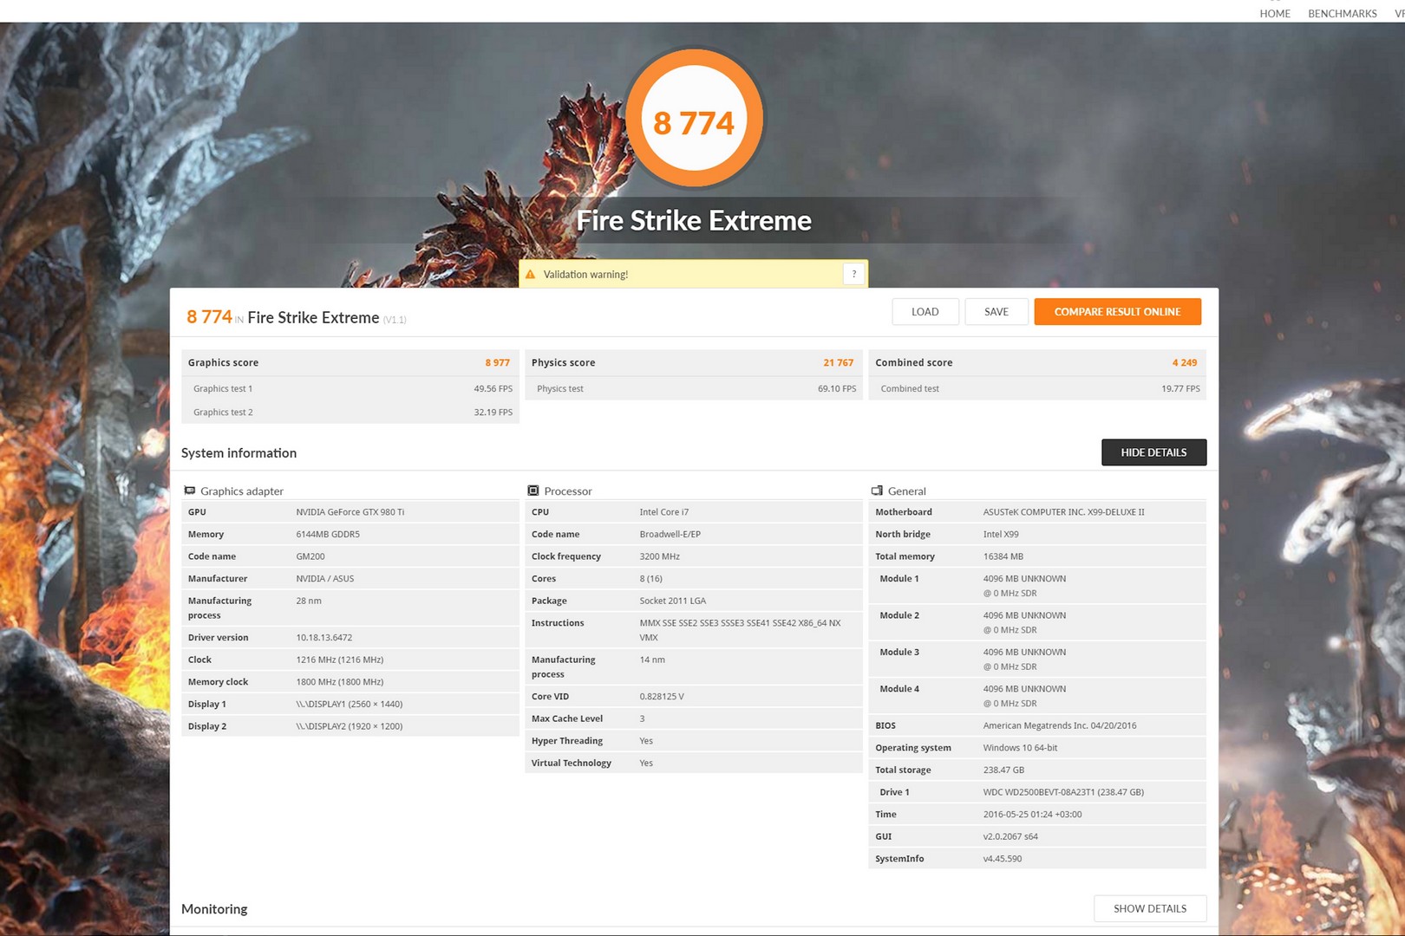Click Module 1 memory row

coord(1037,586)
